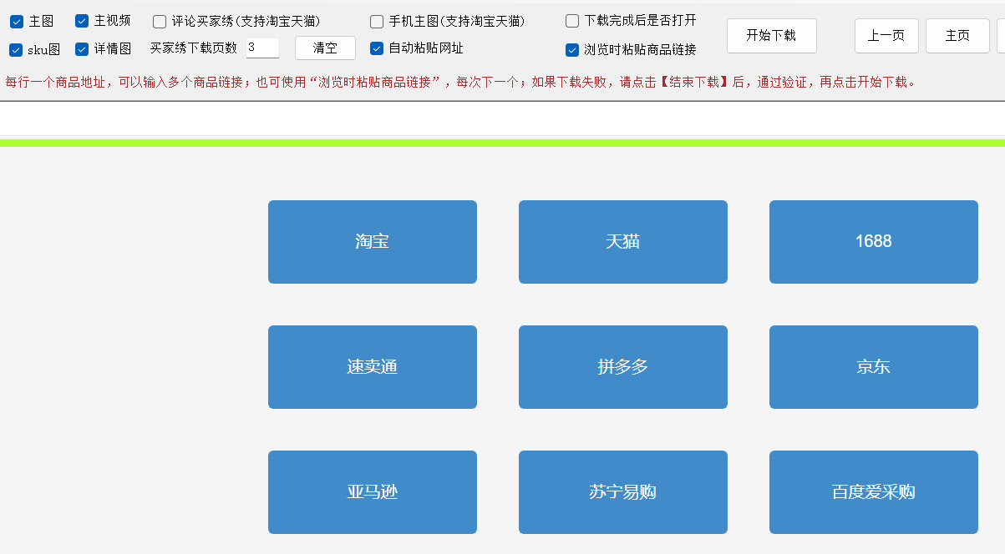
Task: Open the 亚马逊 site tile
Action: click(373, 492)
